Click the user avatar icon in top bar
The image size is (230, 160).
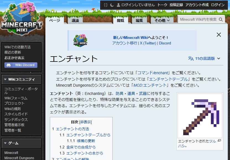(118, 5)
